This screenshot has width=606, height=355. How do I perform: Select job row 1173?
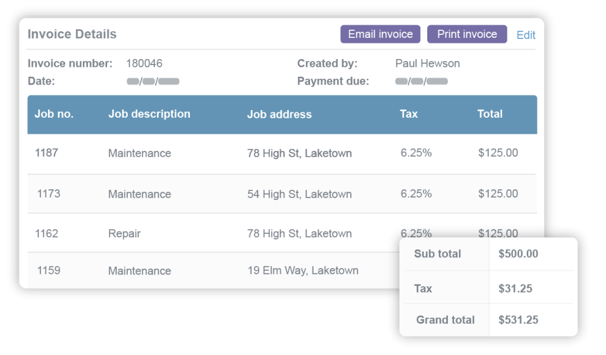[x=237, y=193]
